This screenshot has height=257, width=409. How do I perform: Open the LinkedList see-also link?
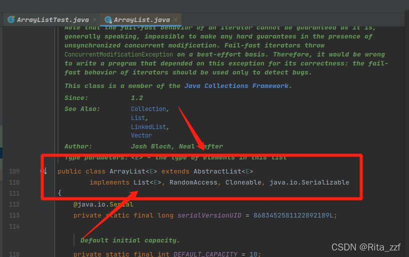(148, 127)
